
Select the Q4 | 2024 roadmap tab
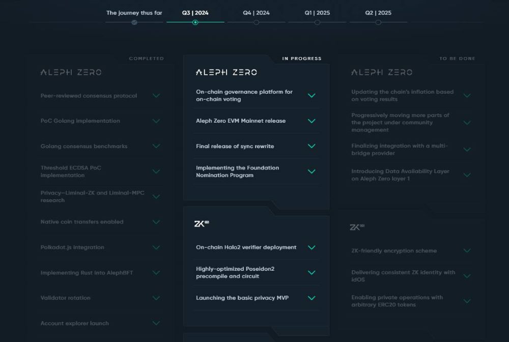coord(256,13)
